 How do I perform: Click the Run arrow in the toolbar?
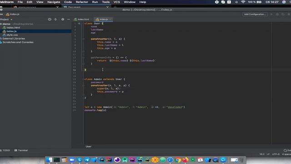(271, 14)
